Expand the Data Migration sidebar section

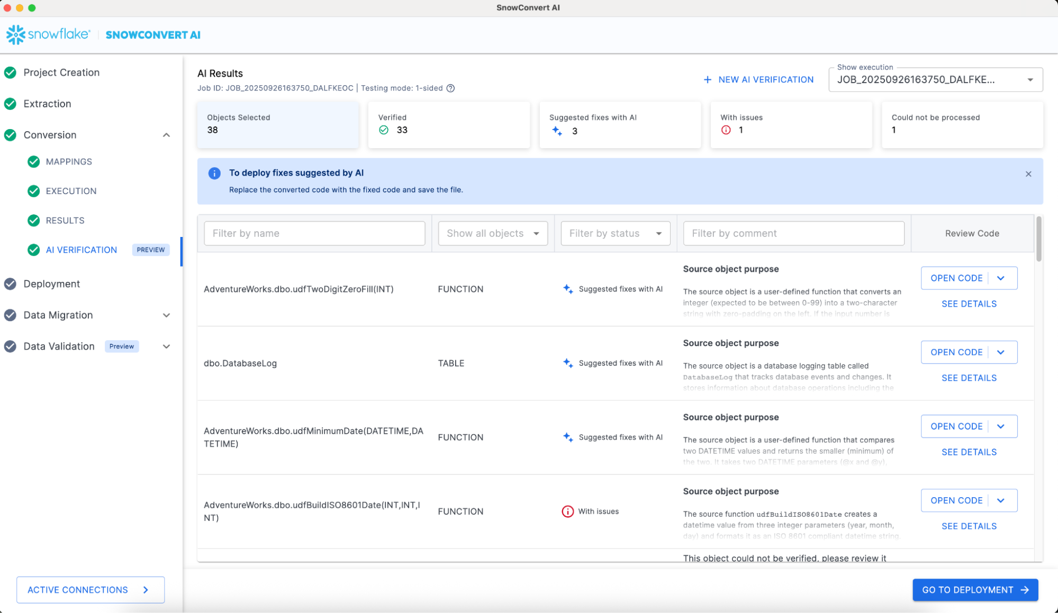pos(166,315)
